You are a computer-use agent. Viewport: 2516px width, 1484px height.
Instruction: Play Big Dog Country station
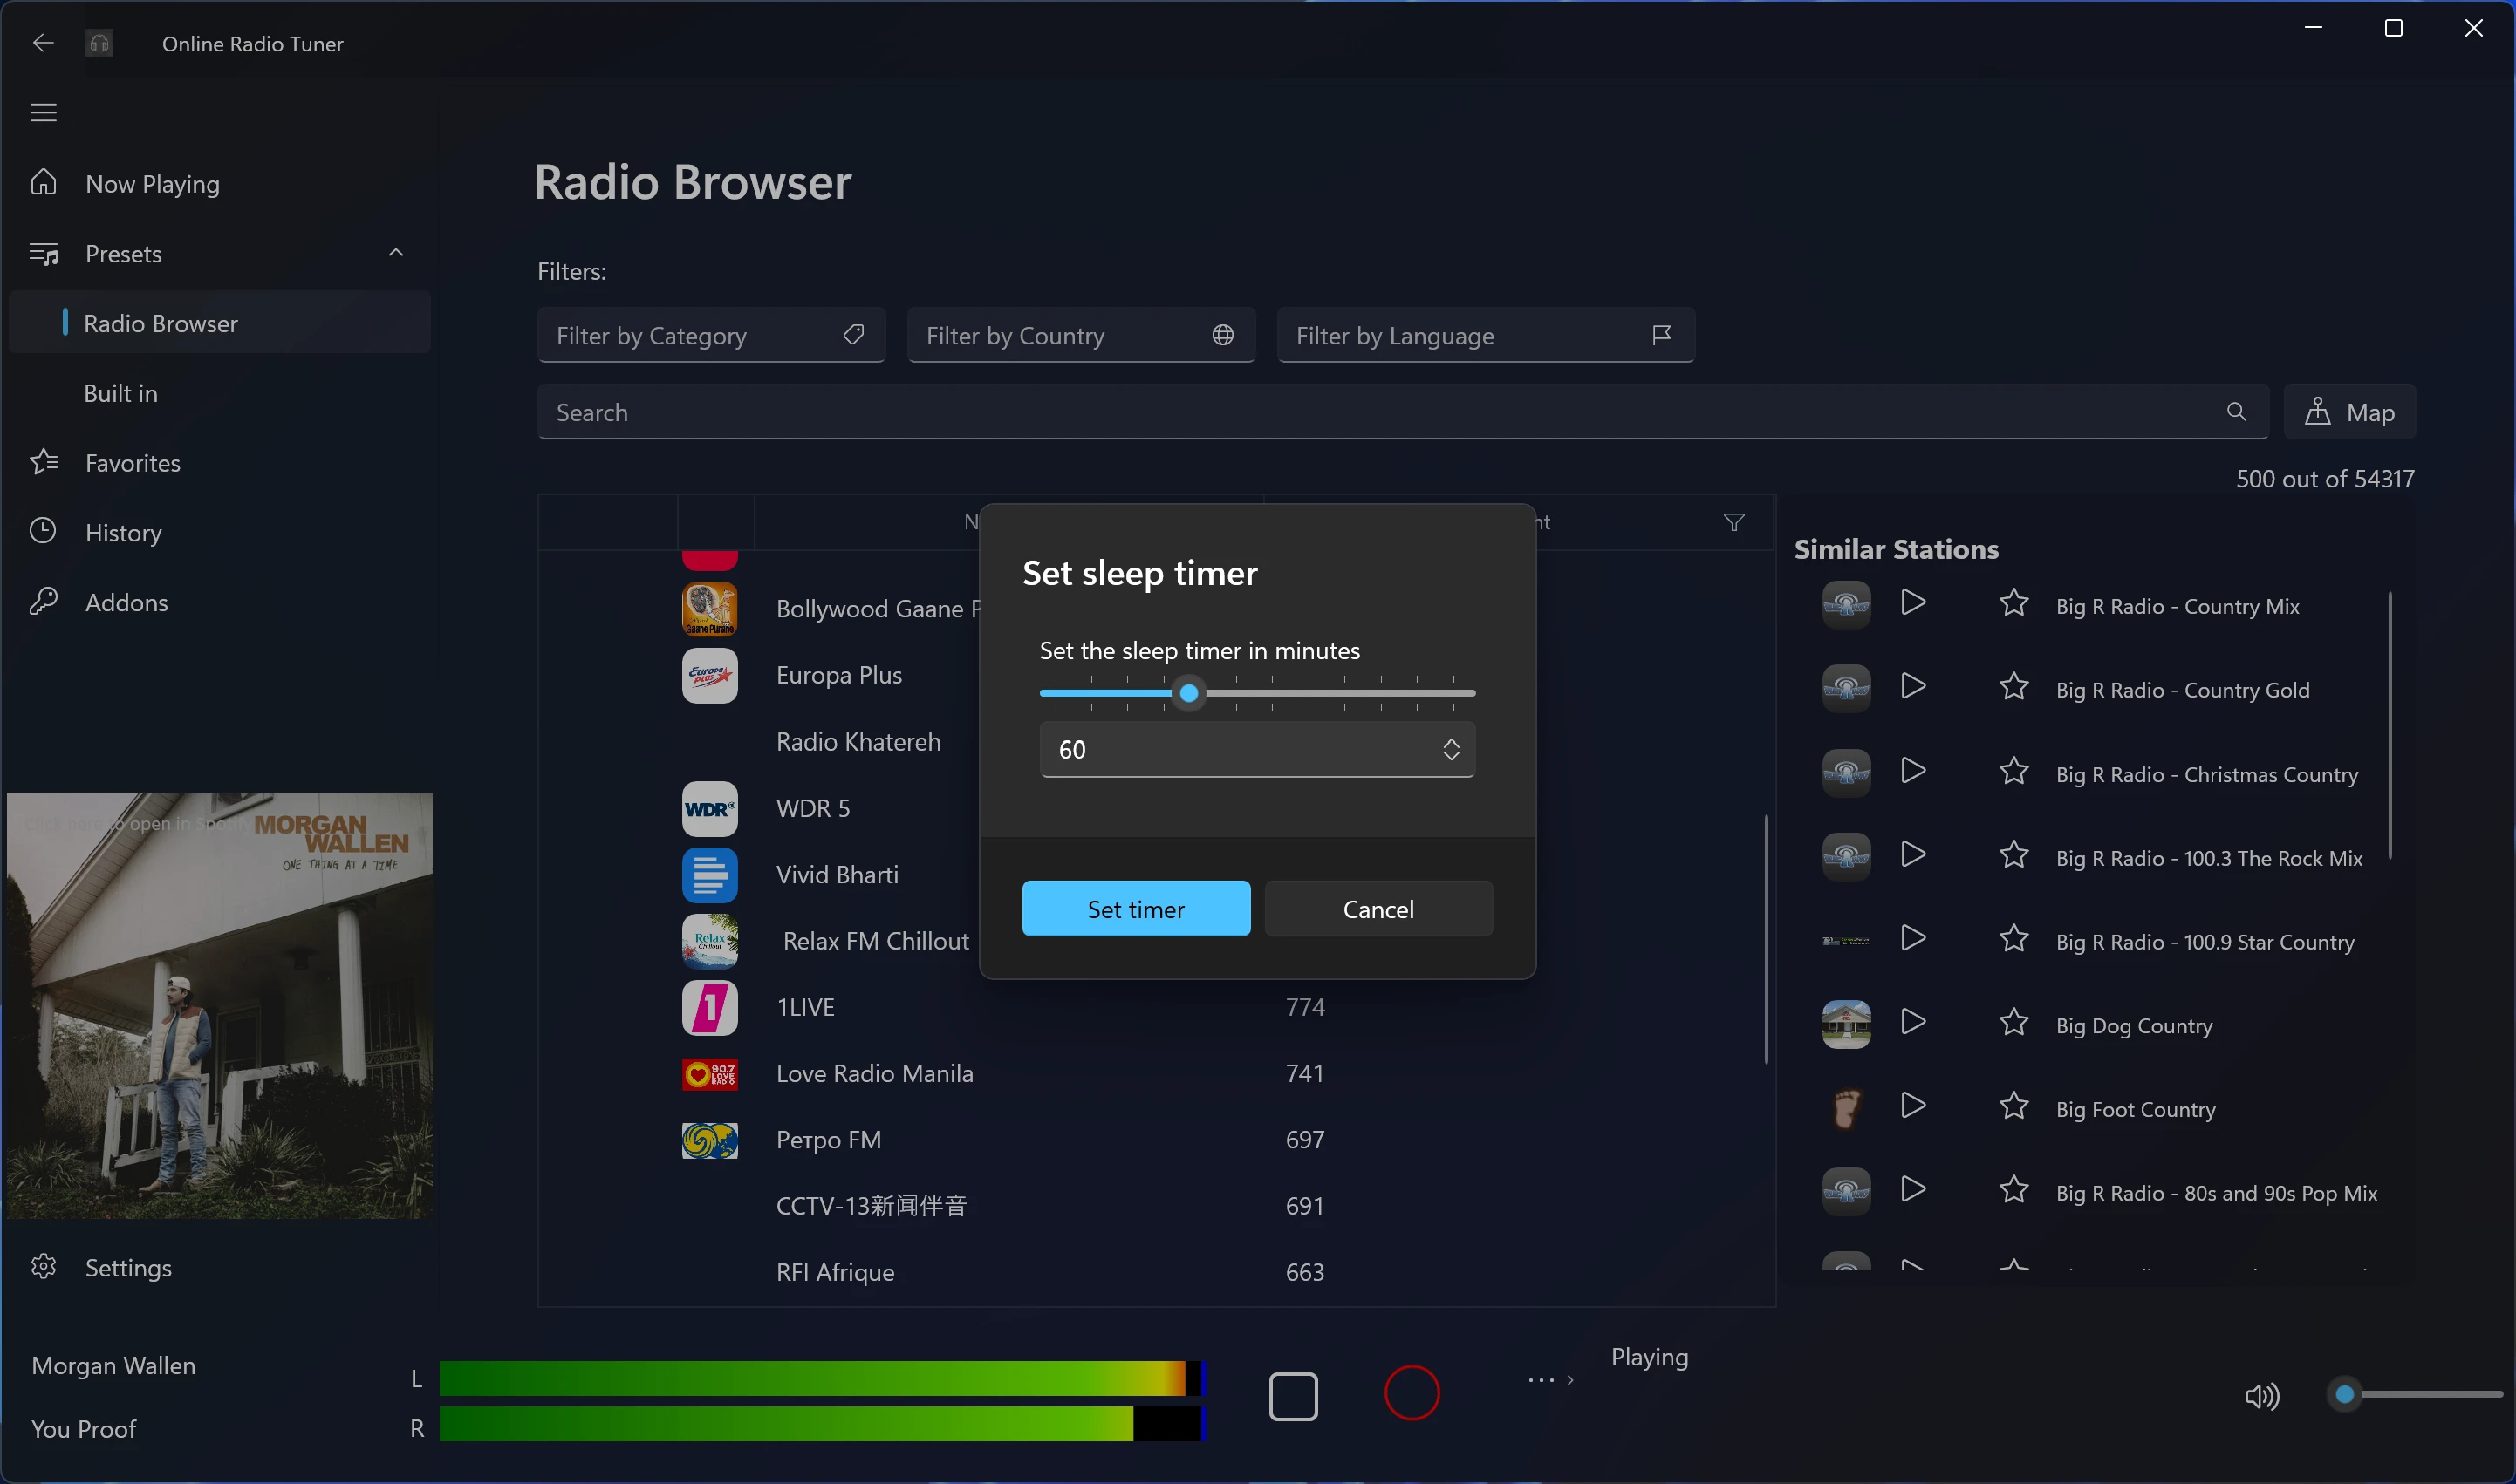(1913, 1022)
